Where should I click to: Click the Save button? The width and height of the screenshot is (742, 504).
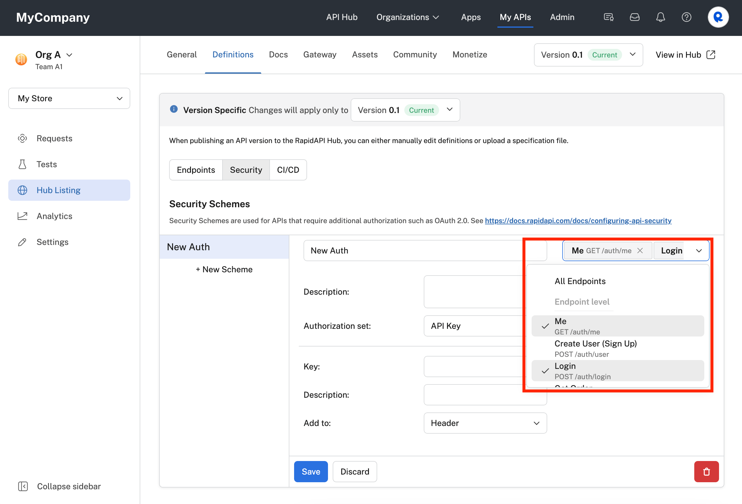(x=311, y=471)
